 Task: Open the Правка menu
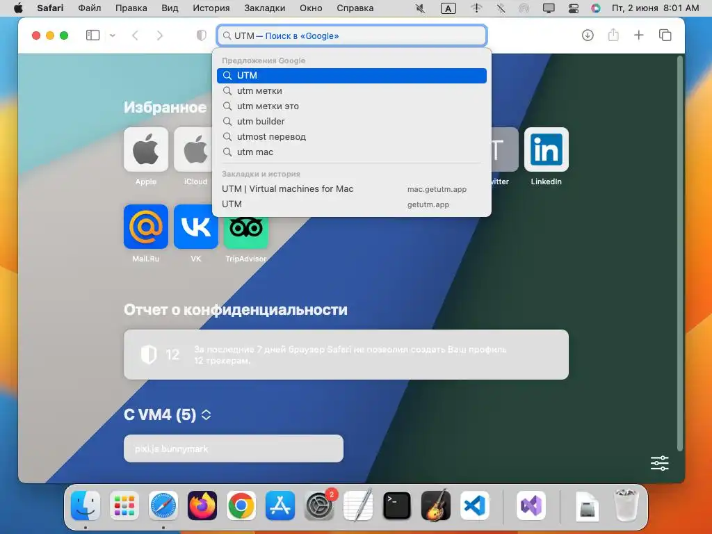tap(131, 8)
